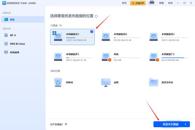Select the 本地磁盘(F:) drive icon
Viewport: 195px width, 130px height.
[58, 57]
